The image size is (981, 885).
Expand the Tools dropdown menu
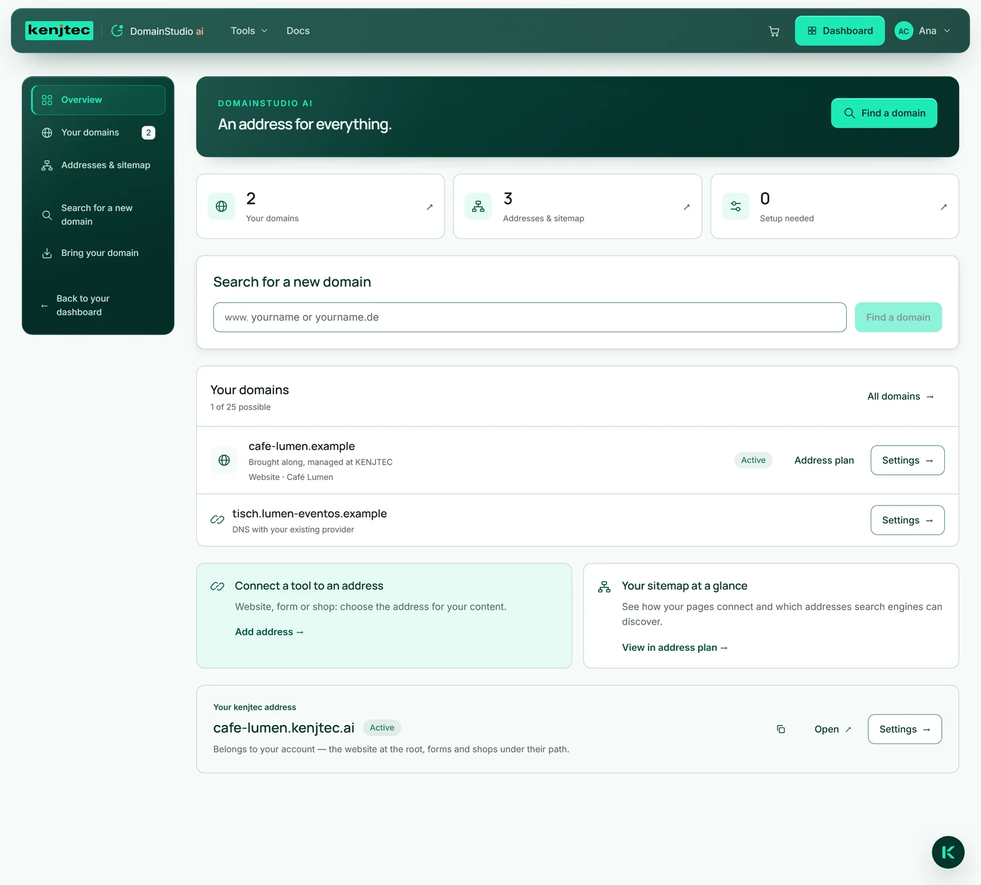(x=249, y=31)
